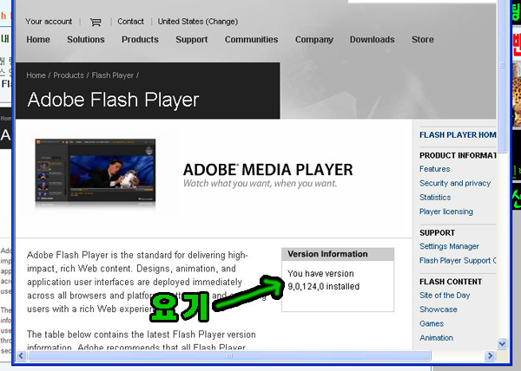Click the Statistics sidebar link
The width and height of the screenshot is (521, 371).
coord(435,198)
